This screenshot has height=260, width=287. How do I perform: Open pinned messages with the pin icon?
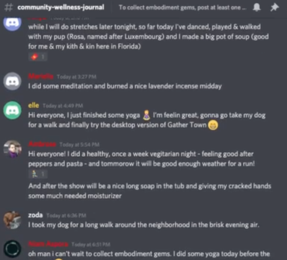275,7
